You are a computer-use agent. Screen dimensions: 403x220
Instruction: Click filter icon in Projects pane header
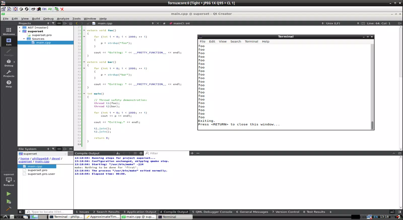pyautogui.click(x=53, y=23)
